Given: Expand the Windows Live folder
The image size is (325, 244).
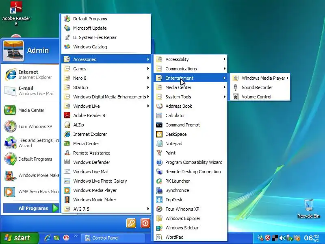Looking at the screenshot, I should pyautogui.click(x=106, y=106).
